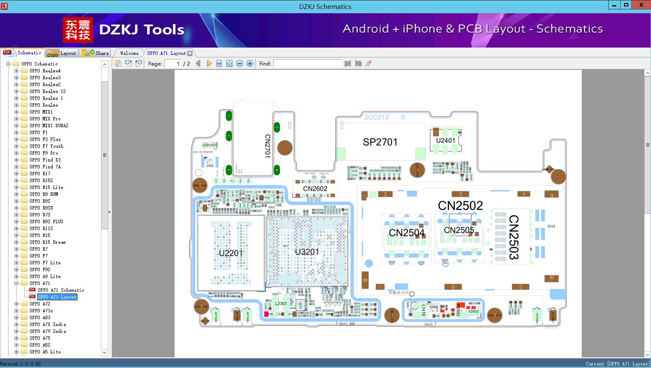Select the "OPPO A5 Lite" tree row
Viewport: 651px width, 368px height.
[x=45, y=352]
